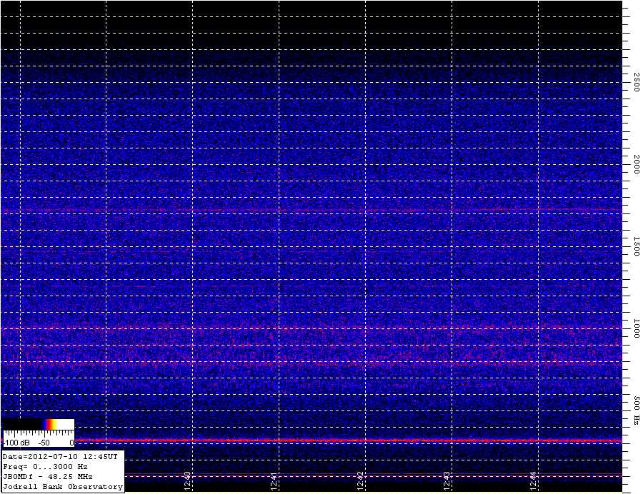The height and width of the screenshot is (494, 643).
Task: Click the Jodrell Bank Observatory caption
Action: tap(63, 487)
